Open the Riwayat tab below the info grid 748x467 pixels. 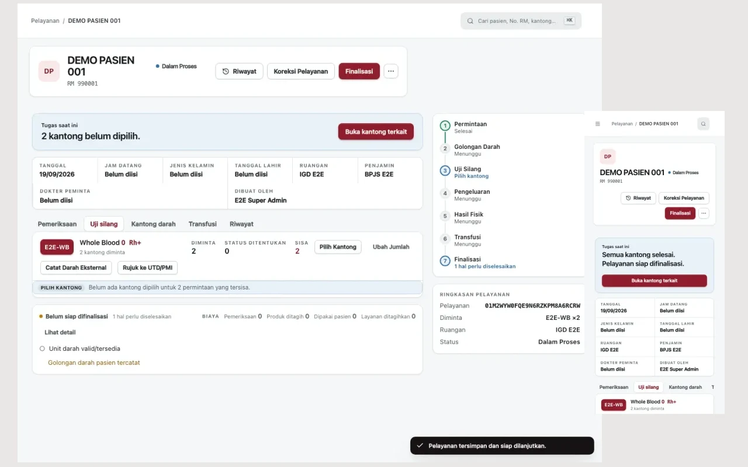click(241, 224)
